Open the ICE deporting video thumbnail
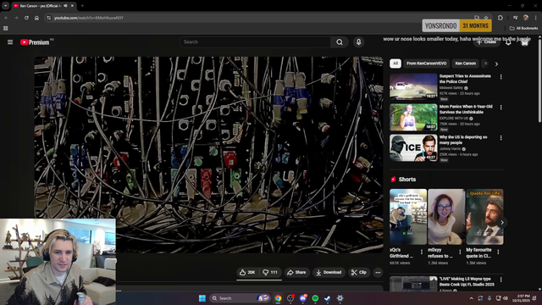 (413, 148)
